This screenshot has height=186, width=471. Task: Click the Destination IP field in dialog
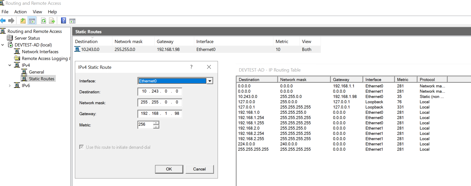tap(160, 91)
